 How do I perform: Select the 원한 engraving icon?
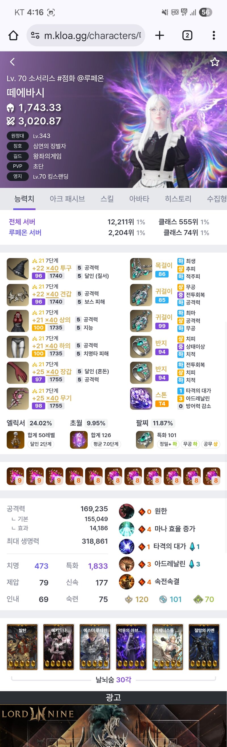127,511
